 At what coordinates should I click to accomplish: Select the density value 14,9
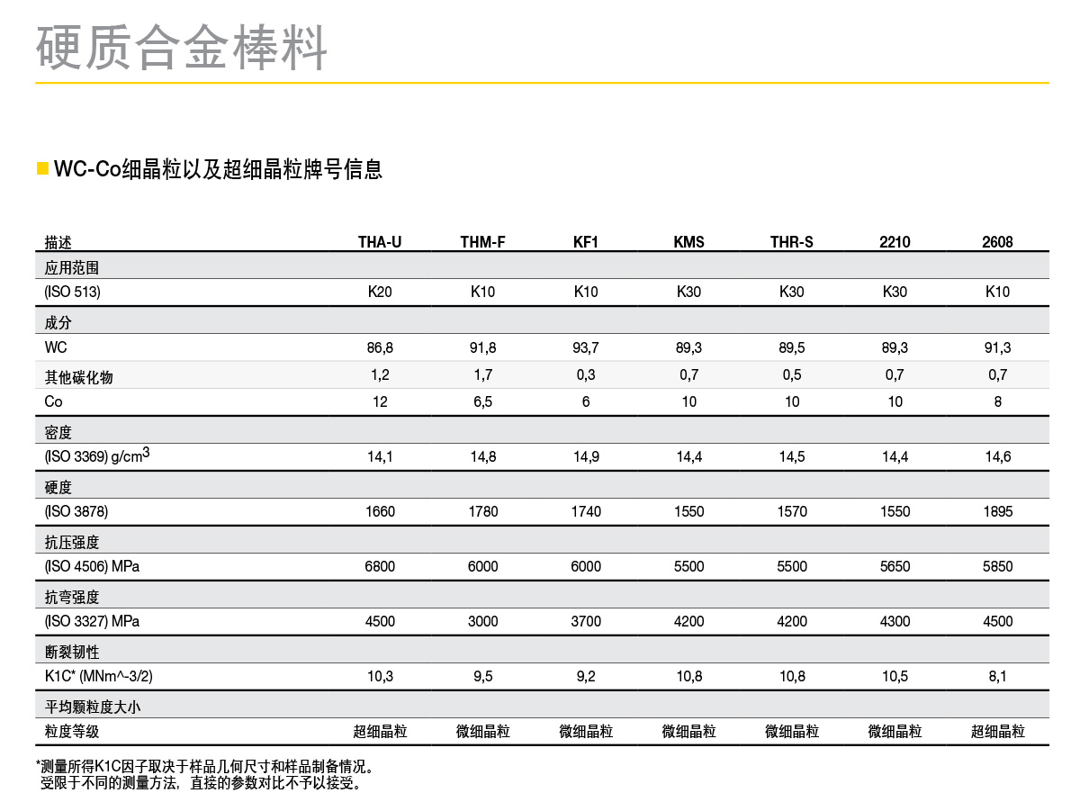[x=586, y=456]
